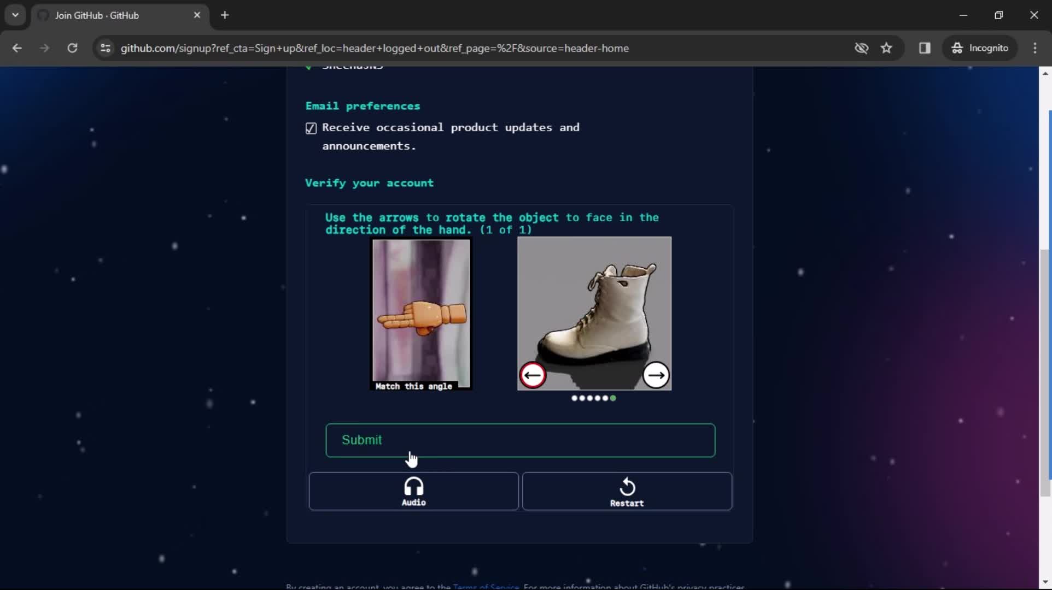The image size is (1052, 590).
Task: Switch to Audio challenge
Action: pos(413,491)
